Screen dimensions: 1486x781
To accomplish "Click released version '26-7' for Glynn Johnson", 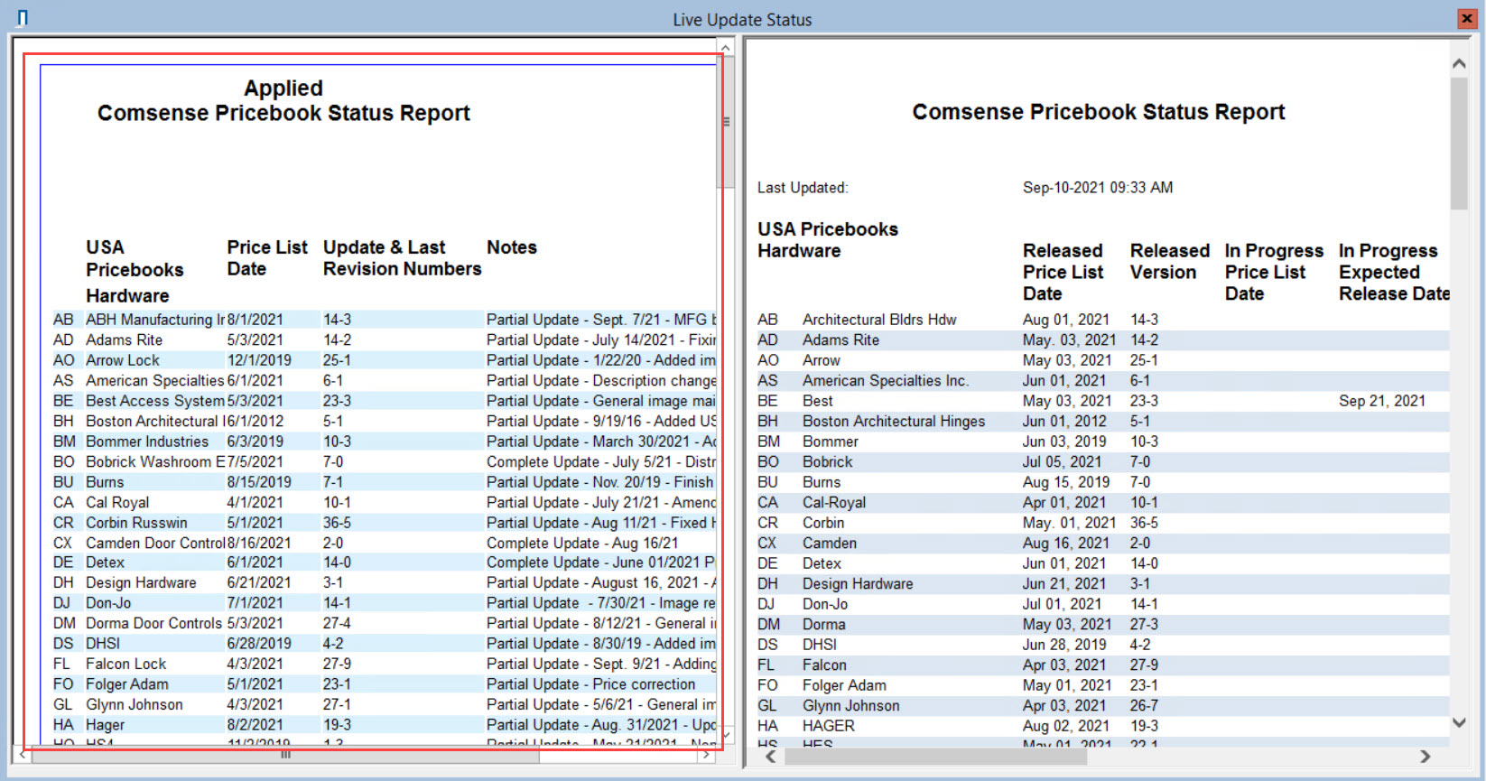I will pyautogui.click(x=1144, y=706).
